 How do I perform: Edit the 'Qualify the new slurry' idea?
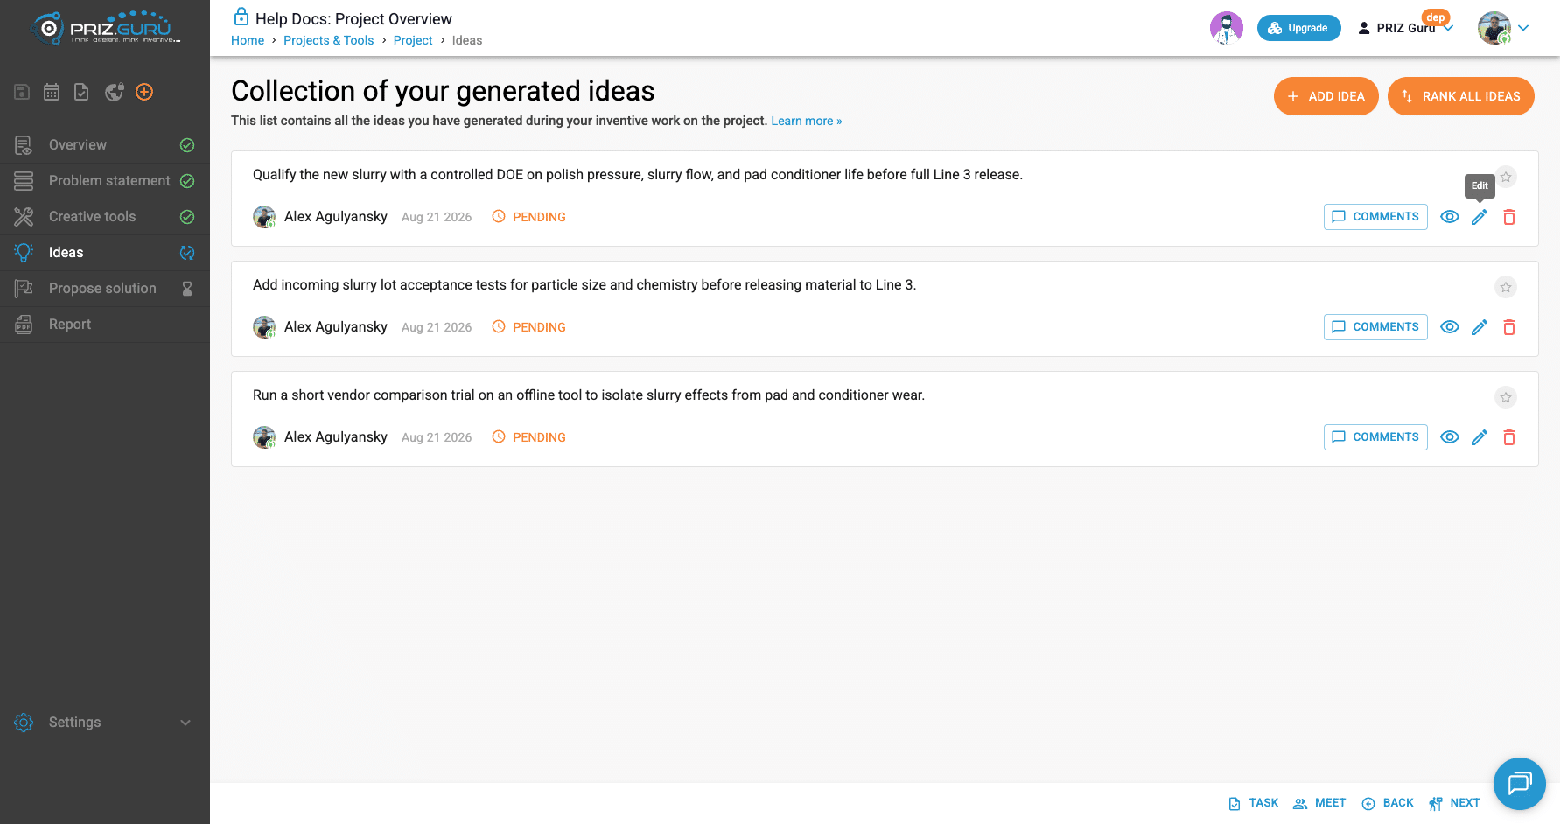[1480, 217]
